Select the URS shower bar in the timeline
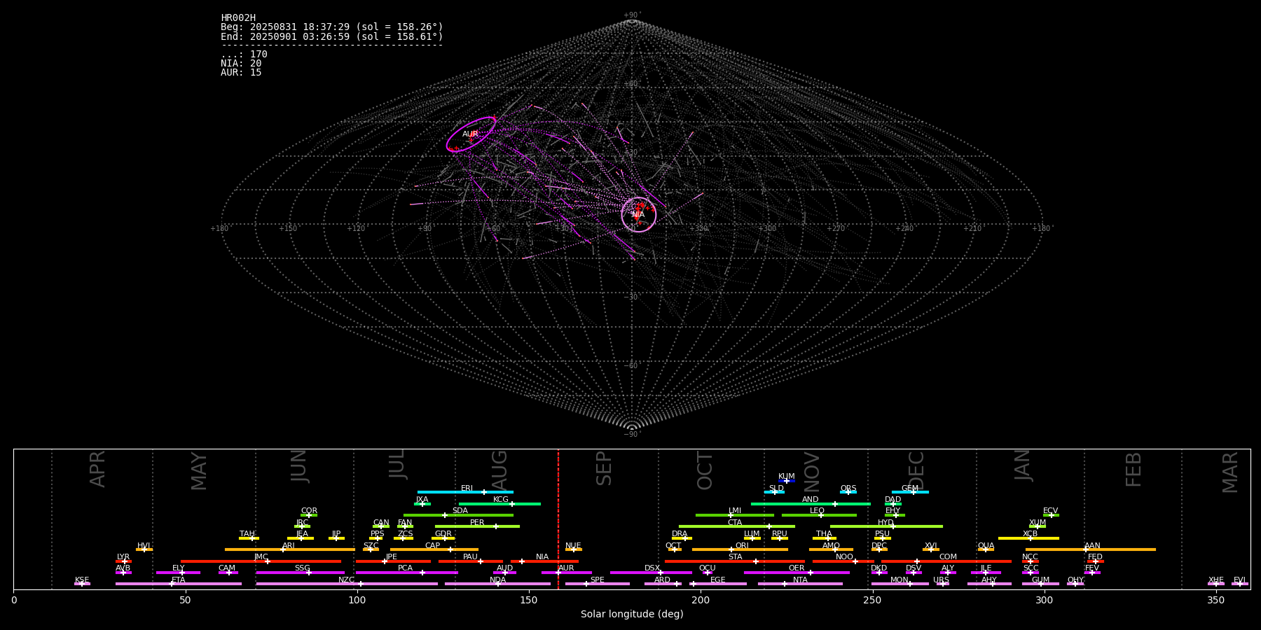Viewport: 1261px width, 630px height. point(942,584)
